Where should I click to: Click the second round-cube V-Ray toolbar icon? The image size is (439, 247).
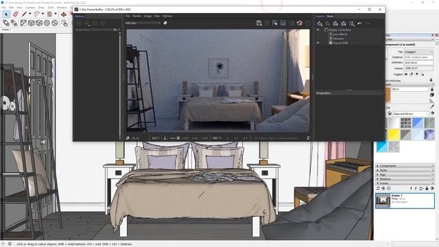click(39, 23)
